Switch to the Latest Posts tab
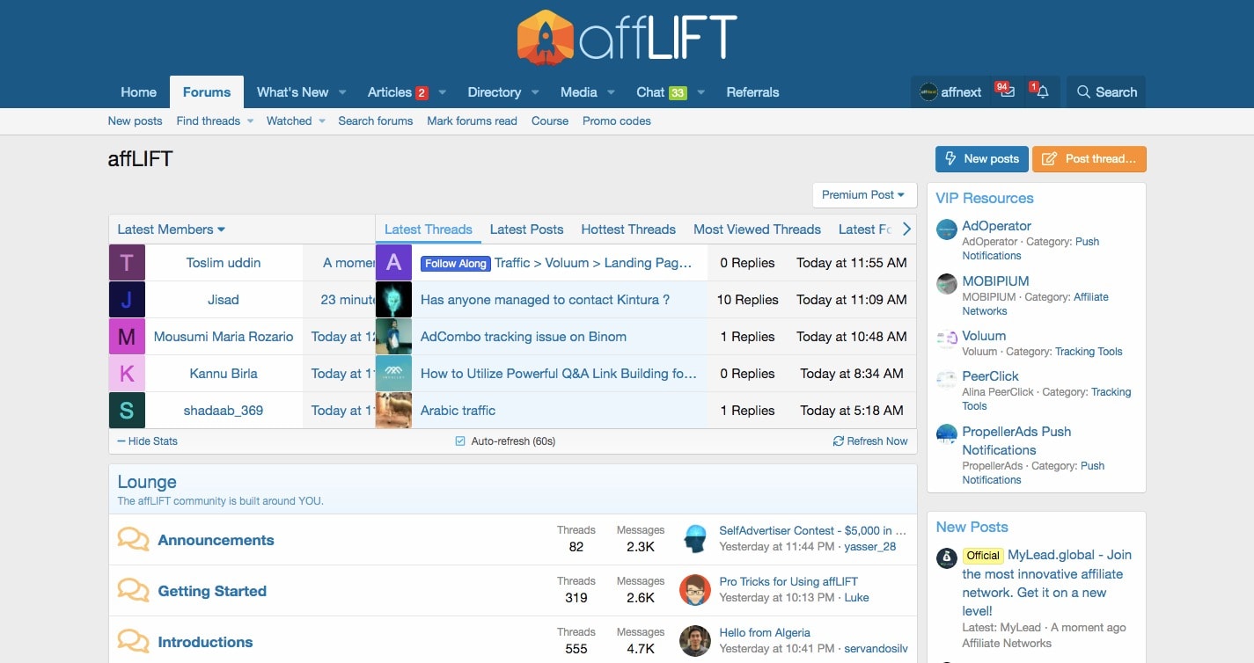The width and height of the screenshot is (1254, 663). point(526,229)
